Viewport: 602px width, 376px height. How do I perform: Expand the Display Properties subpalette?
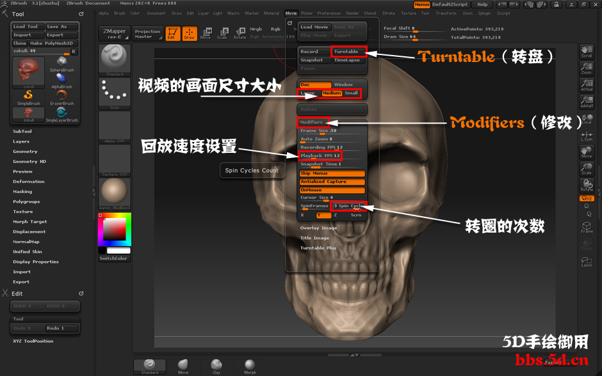click(36, 262)
